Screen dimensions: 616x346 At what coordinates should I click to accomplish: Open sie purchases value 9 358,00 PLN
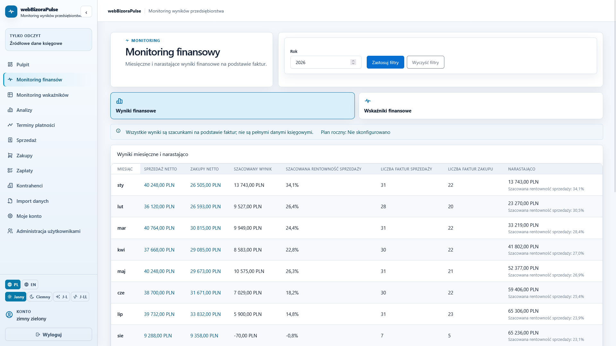coord(204,336)
